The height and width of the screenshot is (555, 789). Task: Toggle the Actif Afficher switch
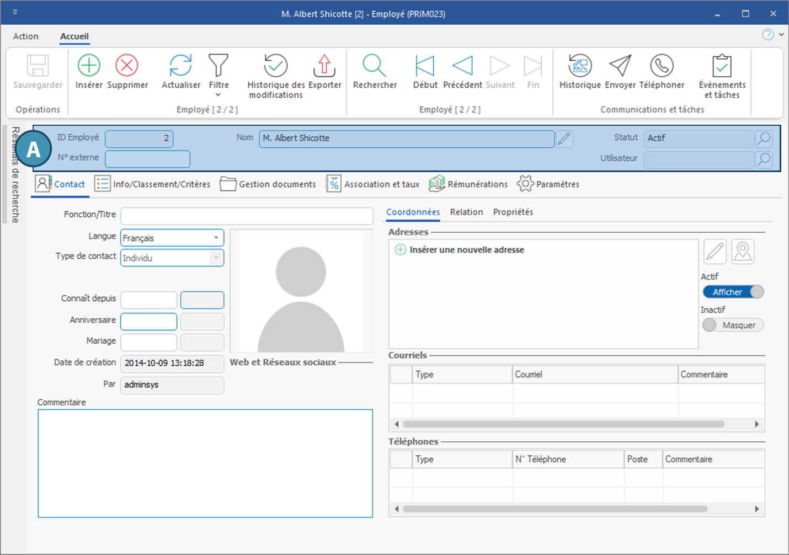[x=733, y=292]
